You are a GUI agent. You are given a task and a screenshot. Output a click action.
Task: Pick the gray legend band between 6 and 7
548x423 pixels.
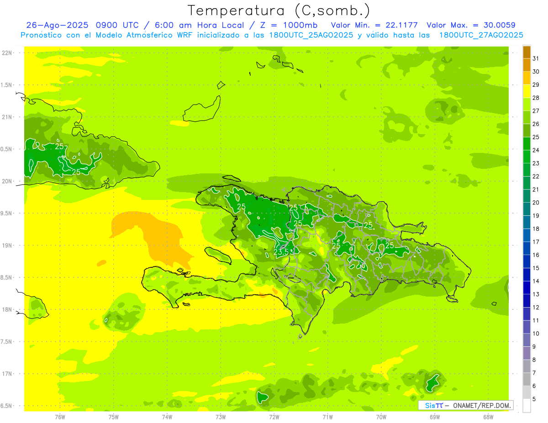(527, 379)
